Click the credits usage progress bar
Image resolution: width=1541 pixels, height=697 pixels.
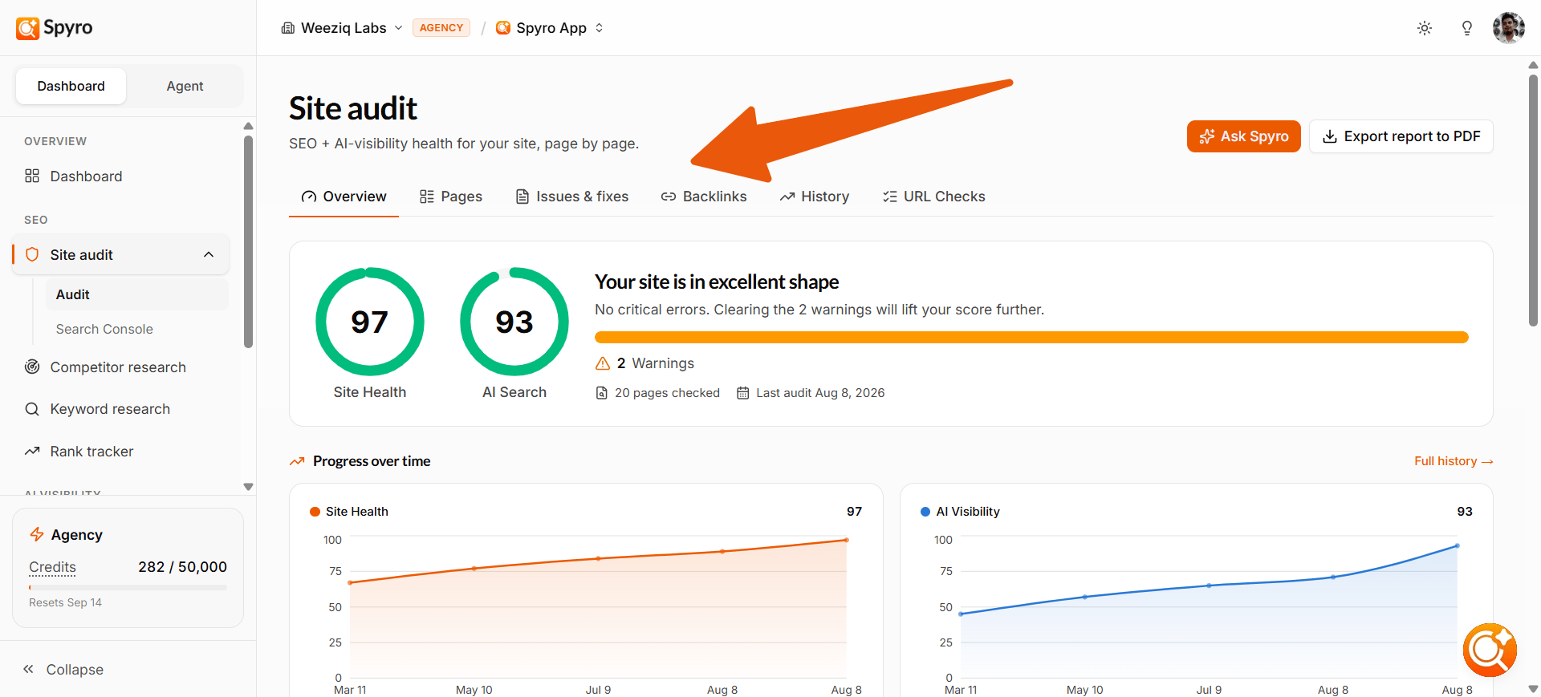click(x=128, y=588)
